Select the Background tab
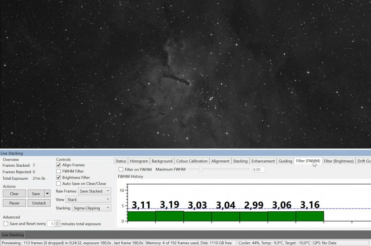The image size is (371, 246). pos(162,161)
